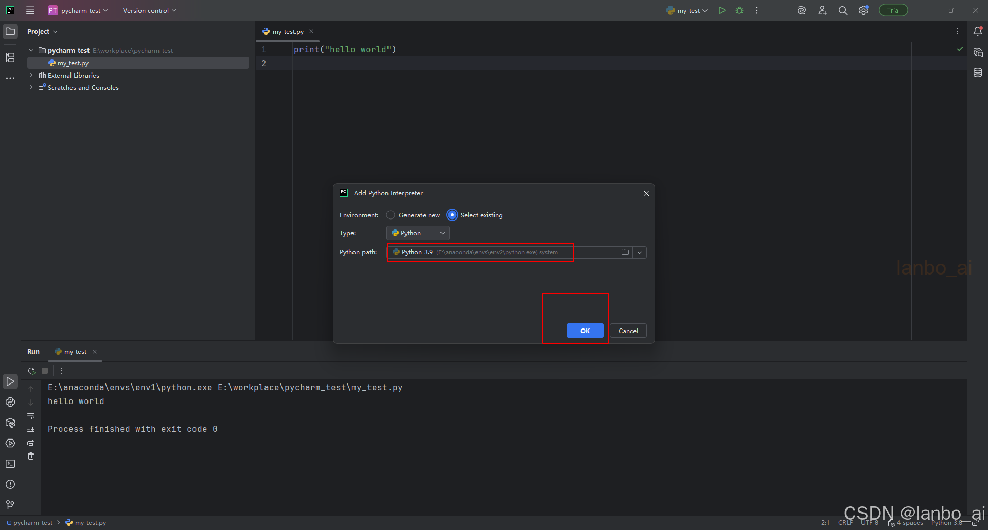Start debugging with the bug icon

tap(739, 10)
